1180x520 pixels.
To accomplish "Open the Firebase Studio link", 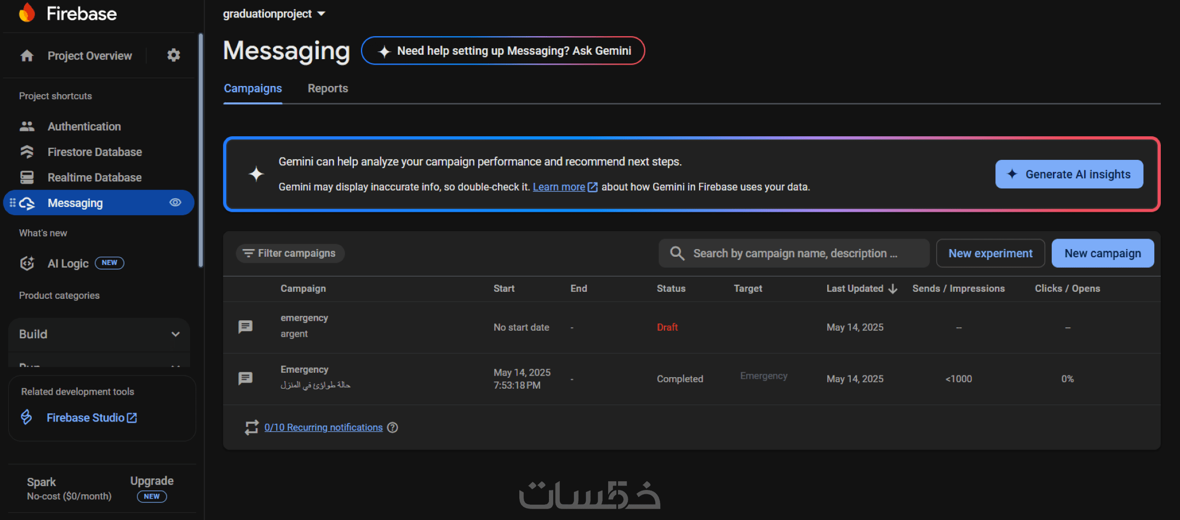I will coord(91,418).
